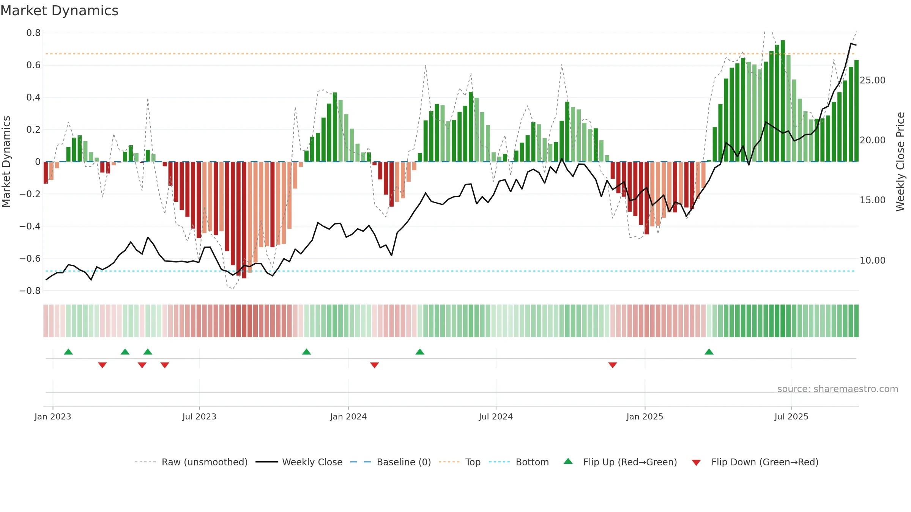Toggle the Flip Up (Red→Green) legend label
Screen dimensions: 911x512
click(x=630, y=462)
